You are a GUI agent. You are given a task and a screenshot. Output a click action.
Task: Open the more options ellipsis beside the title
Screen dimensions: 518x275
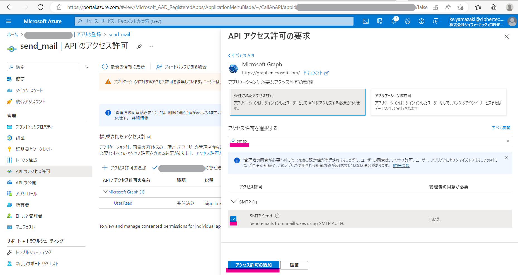[x=151, y=46]
